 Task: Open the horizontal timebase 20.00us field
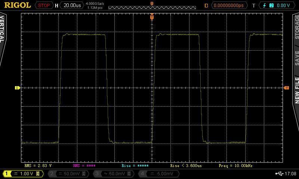72,6
